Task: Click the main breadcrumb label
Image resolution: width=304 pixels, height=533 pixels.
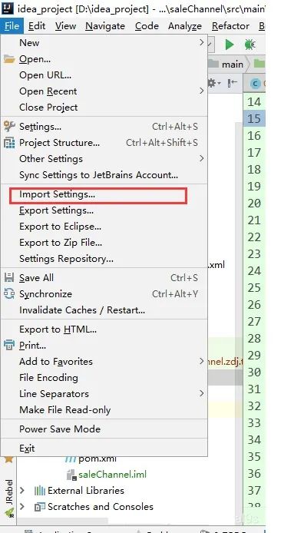Action: point(233,65)
